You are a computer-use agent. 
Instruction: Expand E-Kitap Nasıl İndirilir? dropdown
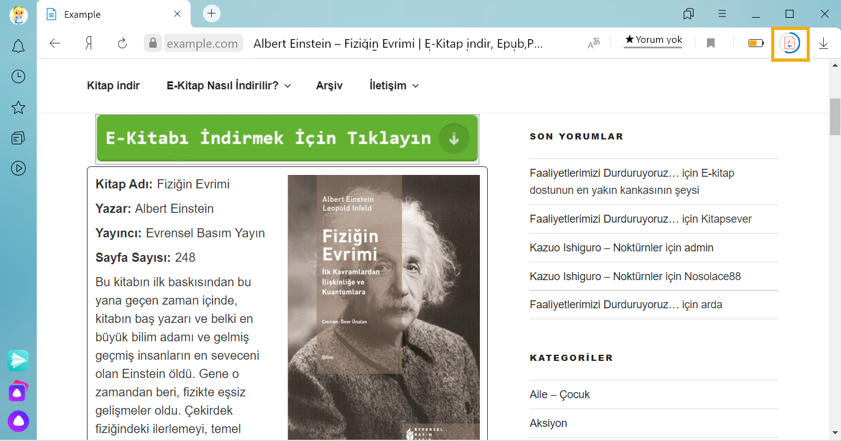point(229,86)
